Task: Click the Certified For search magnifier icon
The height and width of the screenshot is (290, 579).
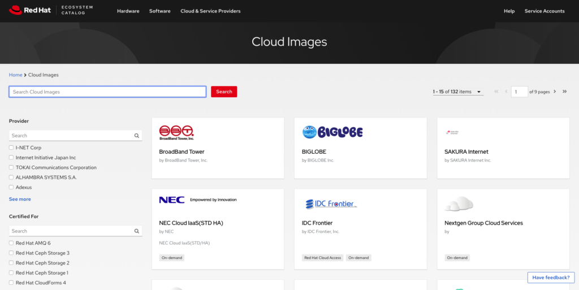Action: [137, 231]
